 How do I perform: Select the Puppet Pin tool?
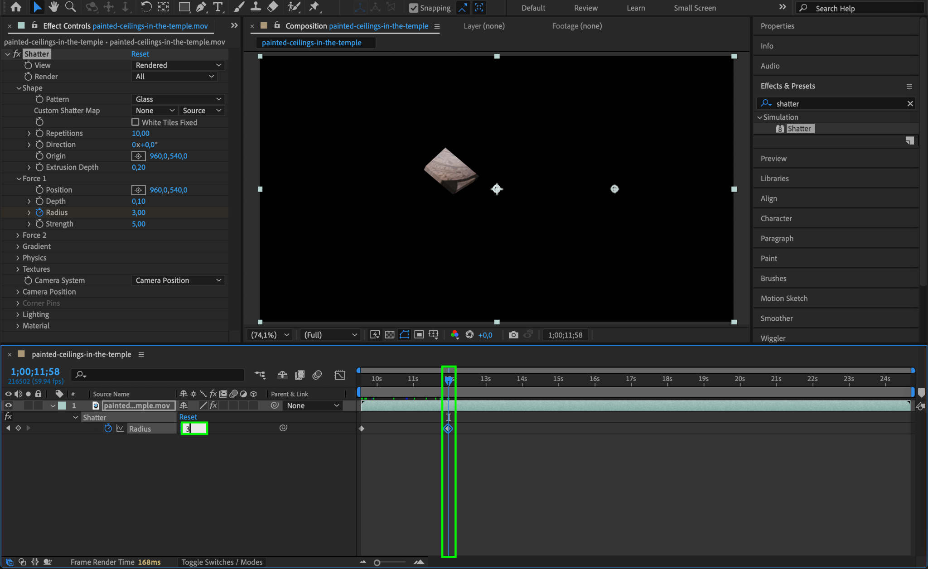click(314, 7)
